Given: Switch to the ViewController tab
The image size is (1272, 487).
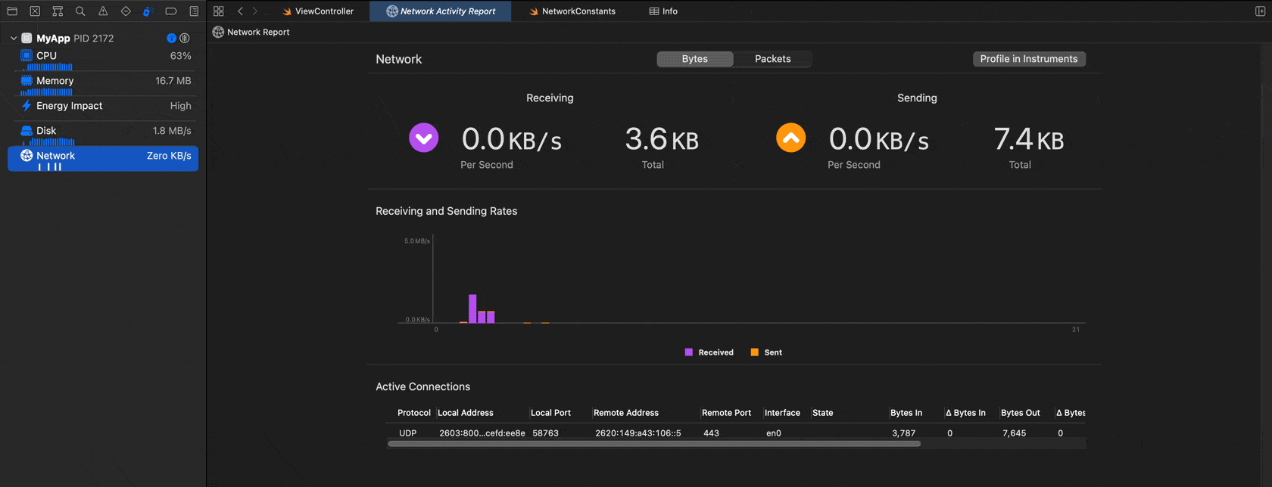Looking at the screenshot, I should [x=318, y=11].
